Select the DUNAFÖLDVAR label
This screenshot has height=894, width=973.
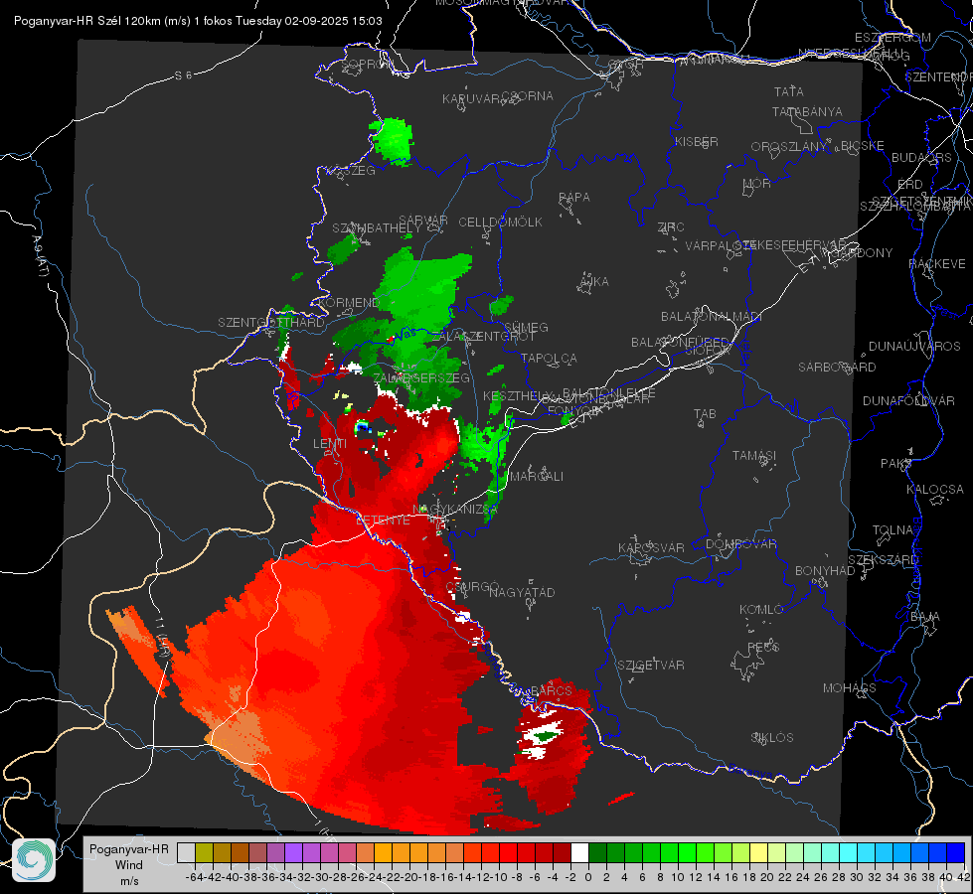click(908, 401)
